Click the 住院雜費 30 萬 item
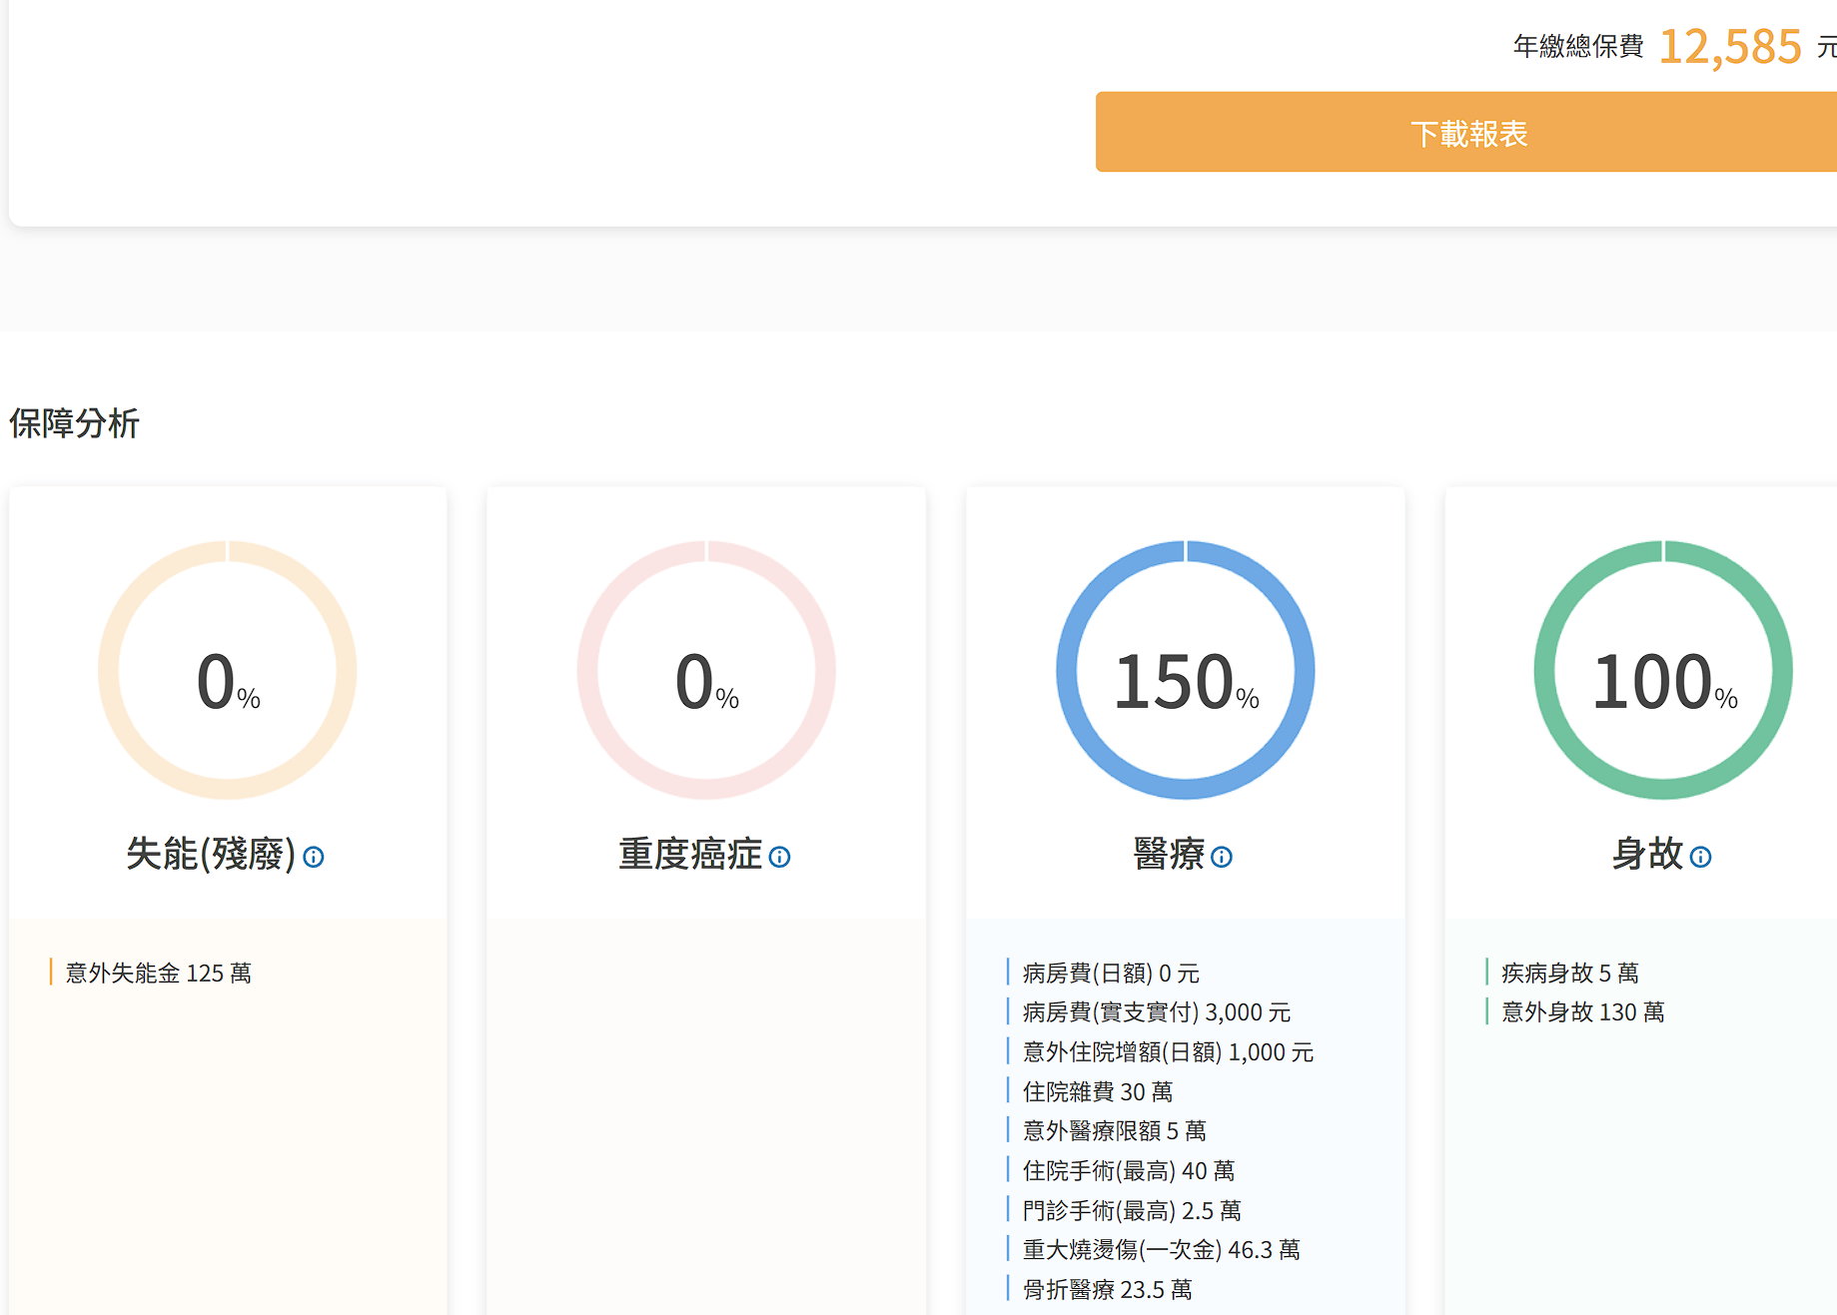 [1097, 1092]
